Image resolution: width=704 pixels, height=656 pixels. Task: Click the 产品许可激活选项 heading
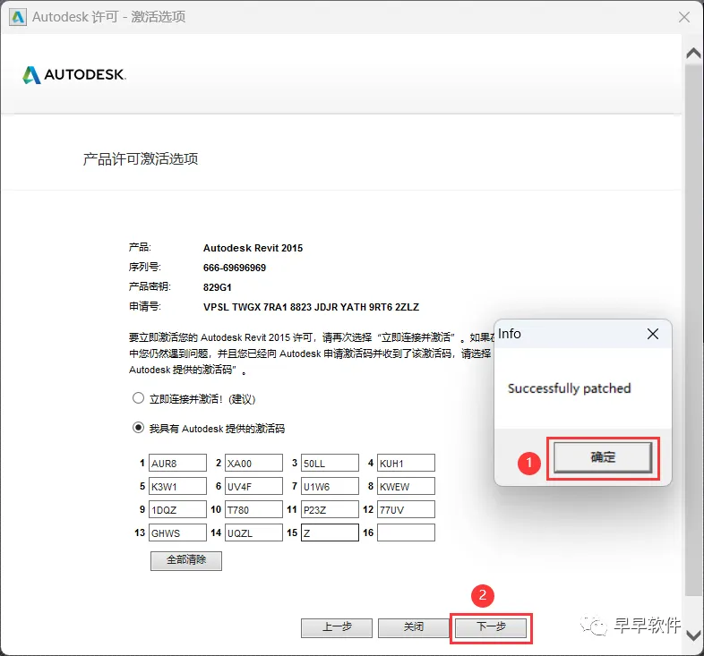point(141,158)
